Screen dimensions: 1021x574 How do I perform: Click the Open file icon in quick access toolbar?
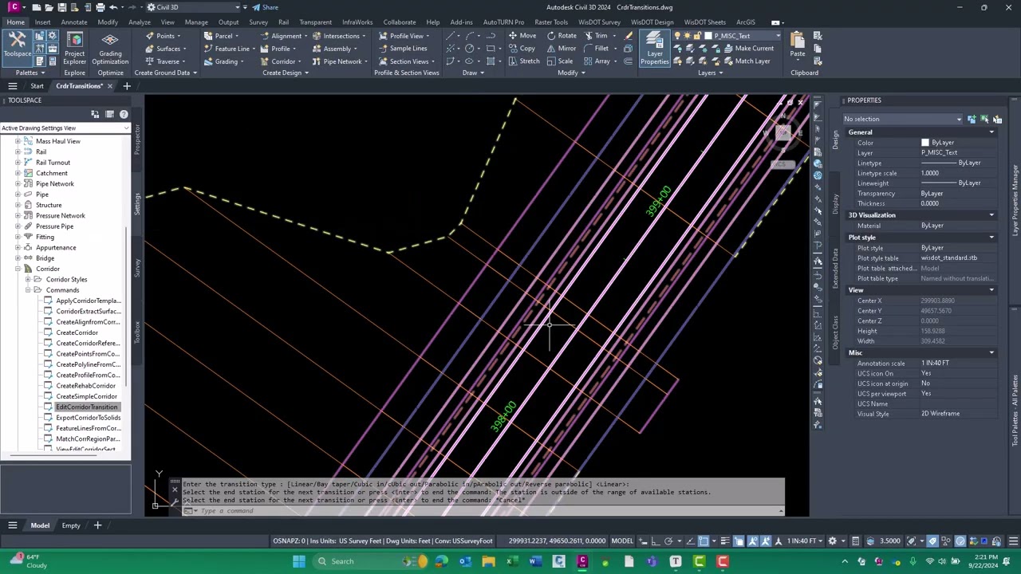48,7
